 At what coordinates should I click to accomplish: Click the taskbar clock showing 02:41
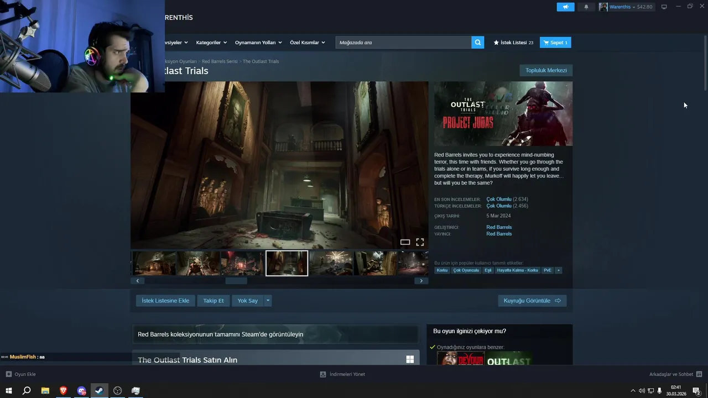pos(675,391)
